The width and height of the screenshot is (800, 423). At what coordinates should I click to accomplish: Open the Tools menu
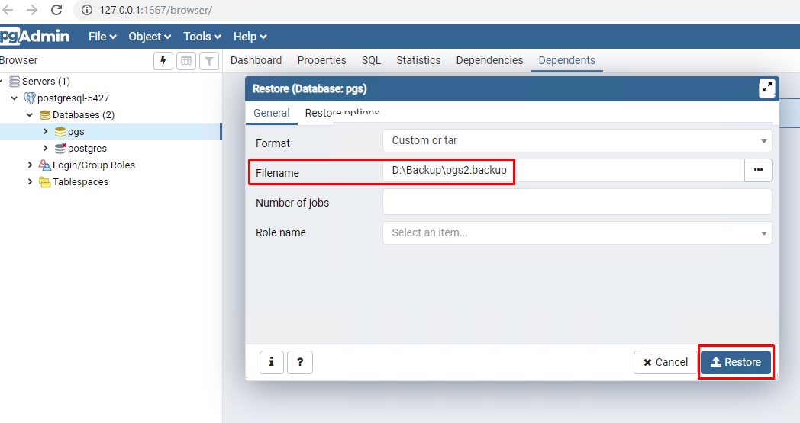tap(202, 37)
